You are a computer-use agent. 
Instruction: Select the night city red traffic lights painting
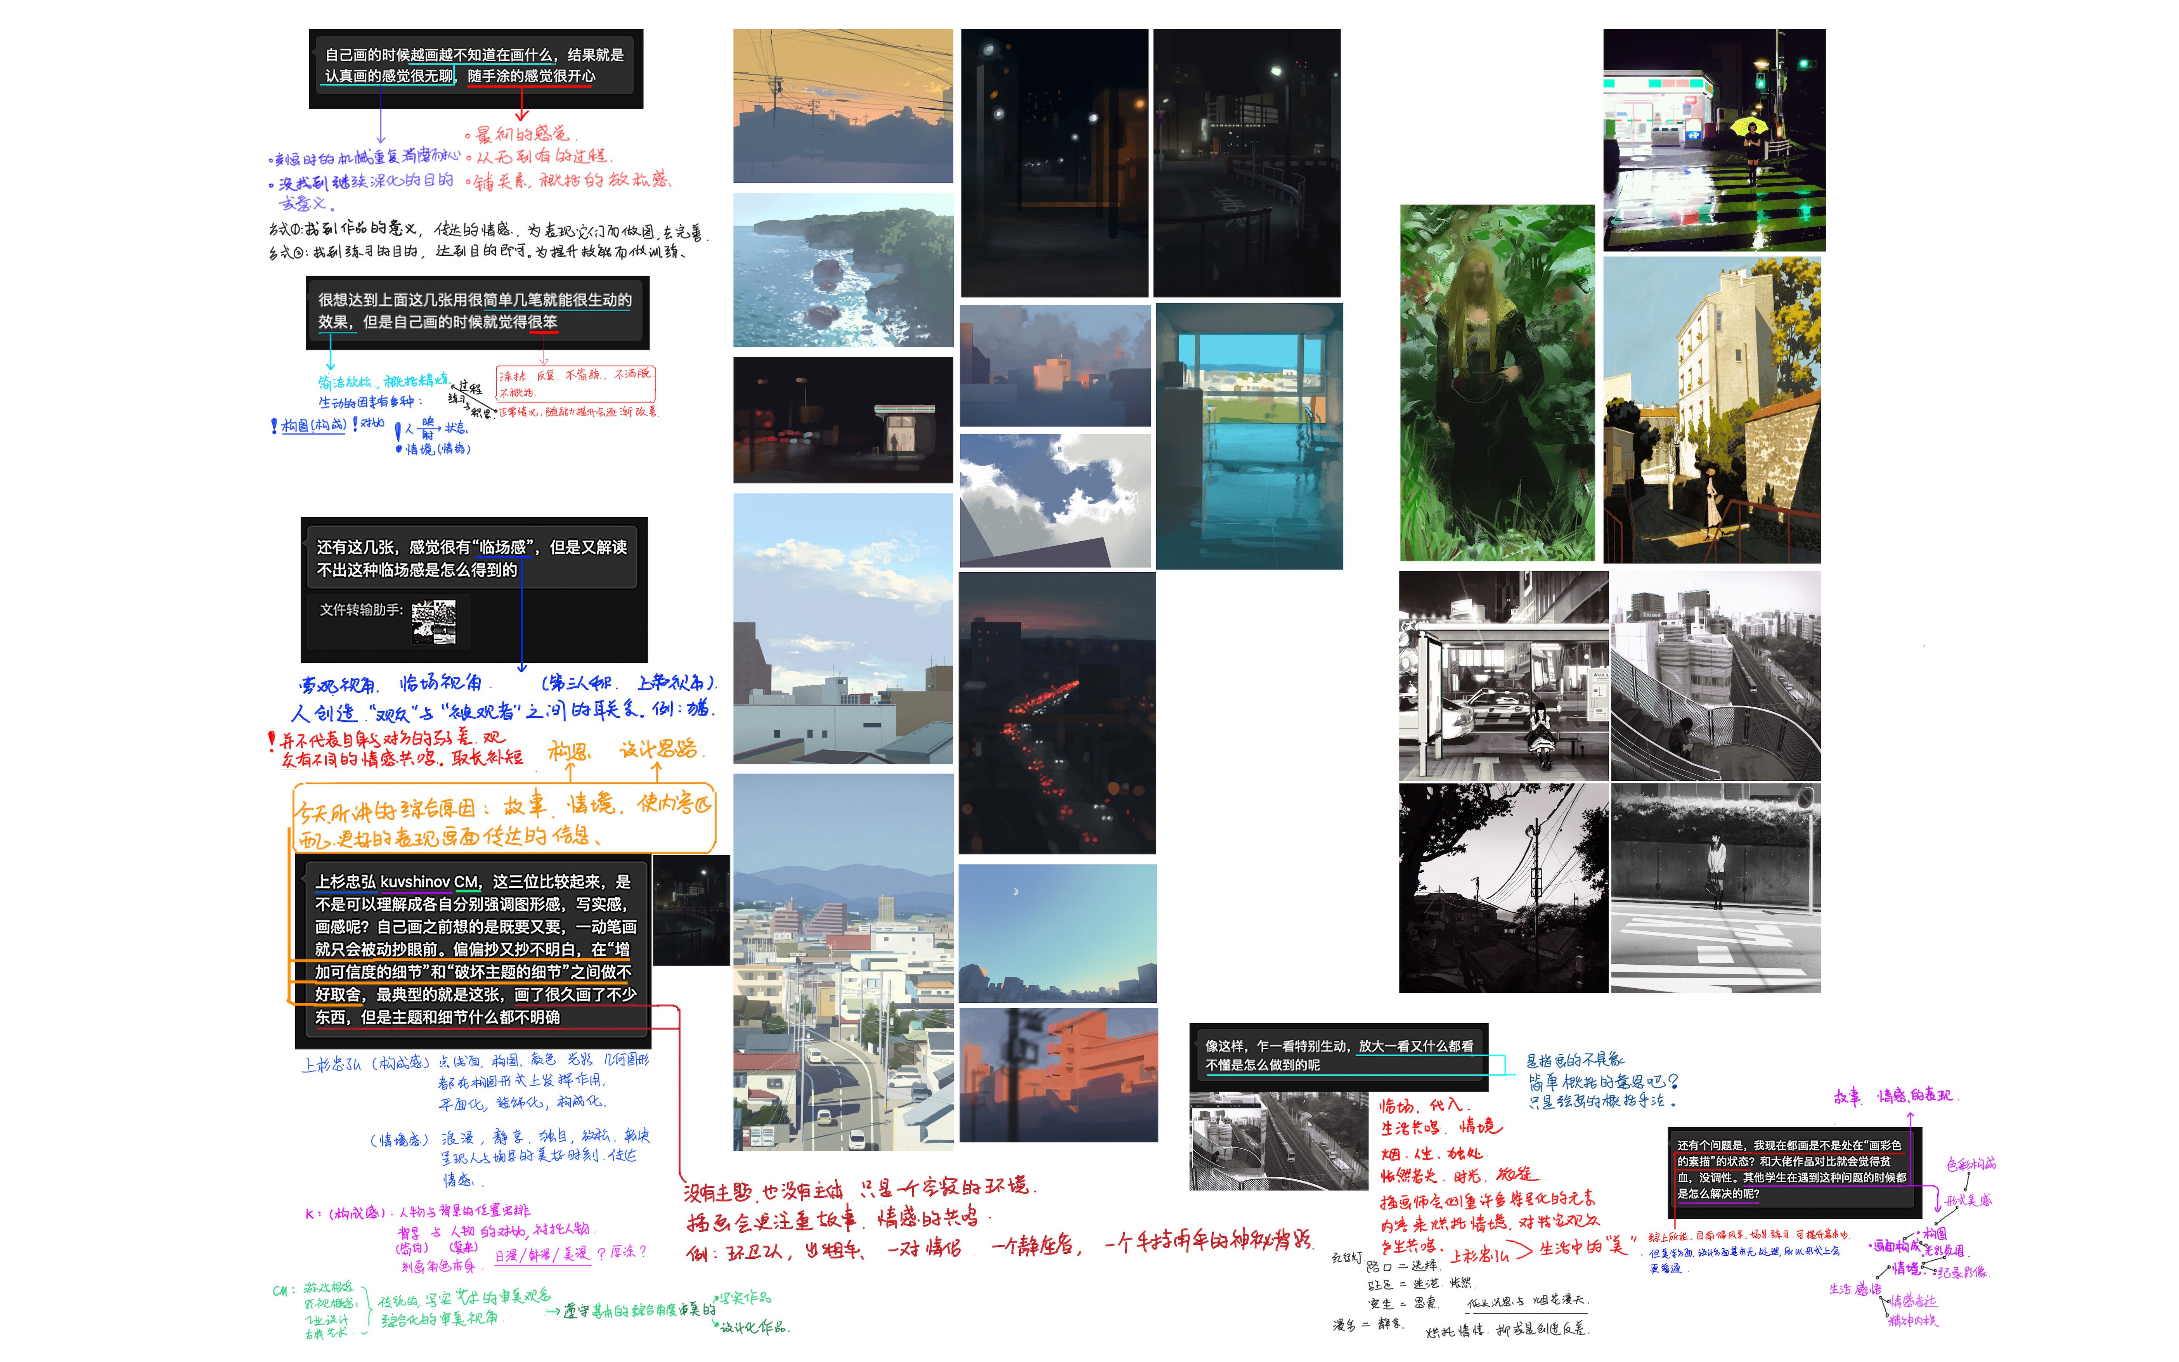(x=1057, y=714)
